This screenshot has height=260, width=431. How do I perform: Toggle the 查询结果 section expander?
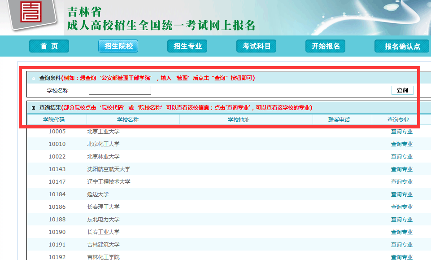pos(33,108)
